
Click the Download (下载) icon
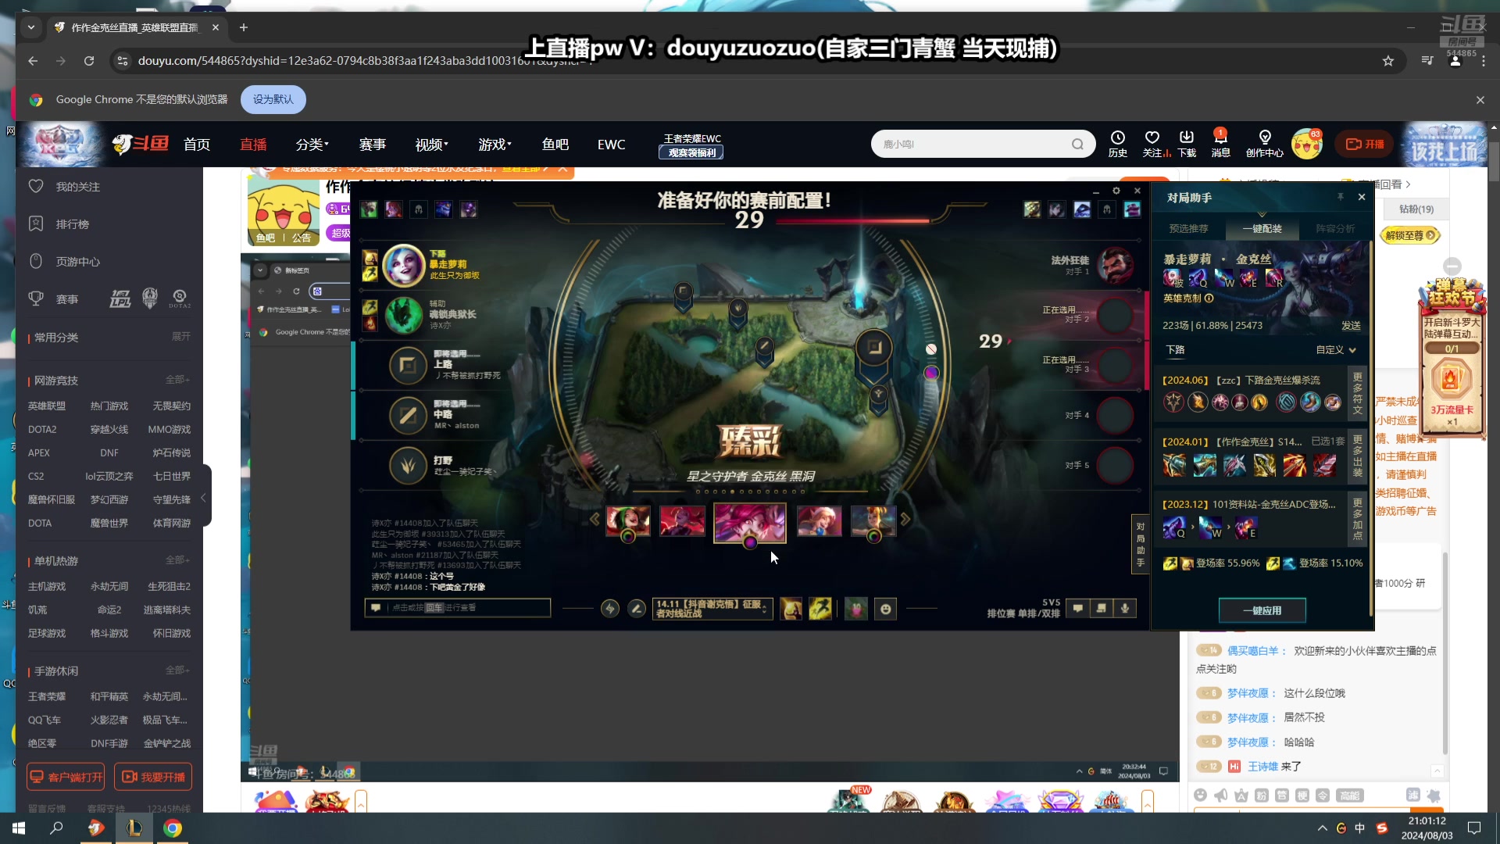[1187, 144]
